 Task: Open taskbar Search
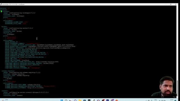pos(66,100)
